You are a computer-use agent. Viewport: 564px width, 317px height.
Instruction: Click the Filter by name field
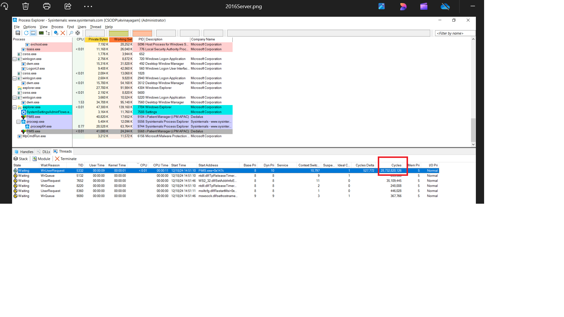[x=454, y=33]
